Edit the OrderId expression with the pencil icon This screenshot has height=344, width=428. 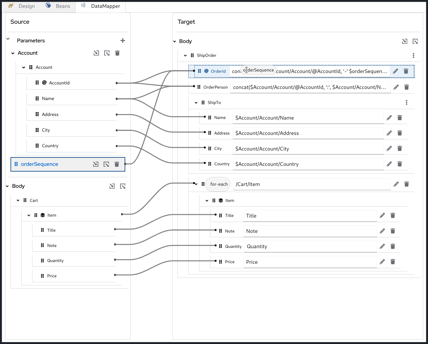pyautogui.click(x=396, y=71)
